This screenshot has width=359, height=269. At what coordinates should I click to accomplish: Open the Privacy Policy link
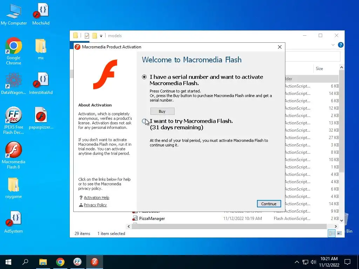tap(95, 205)
